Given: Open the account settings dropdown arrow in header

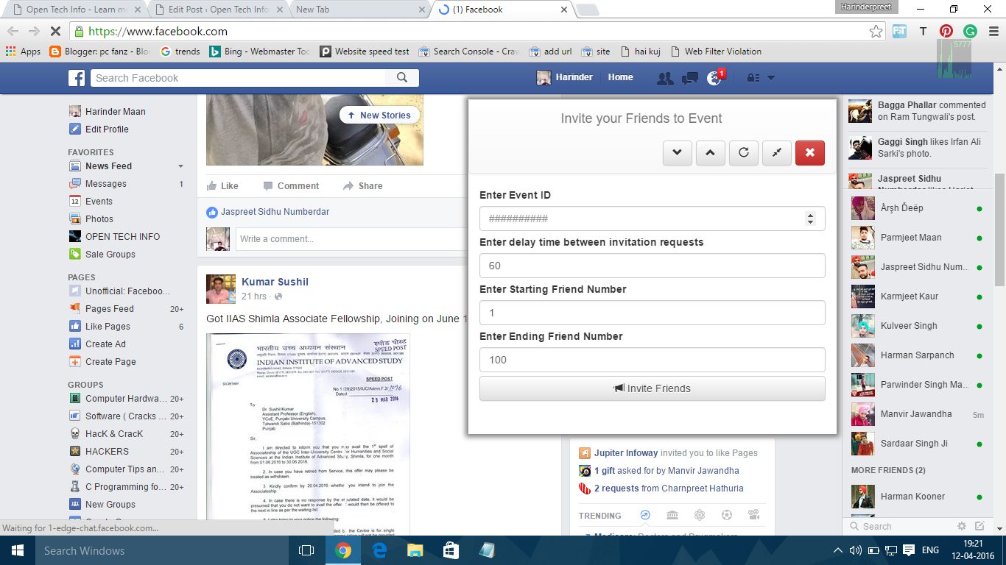Looking at the screenshot, I should (771, 78).
